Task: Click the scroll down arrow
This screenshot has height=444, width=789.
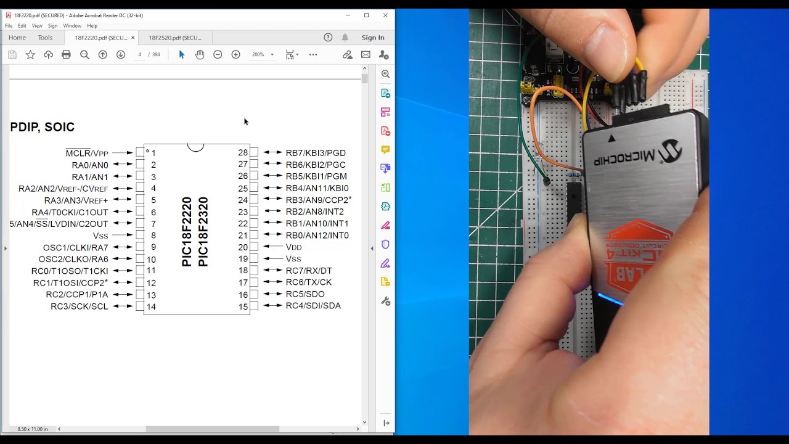Action: (365, 422)
